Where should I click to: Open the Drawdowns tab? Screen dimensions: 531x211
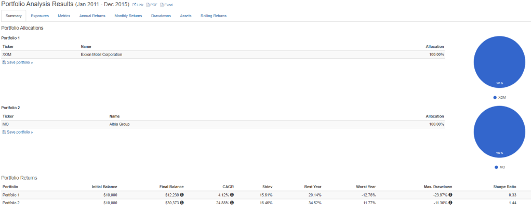[x=161, y=16]
